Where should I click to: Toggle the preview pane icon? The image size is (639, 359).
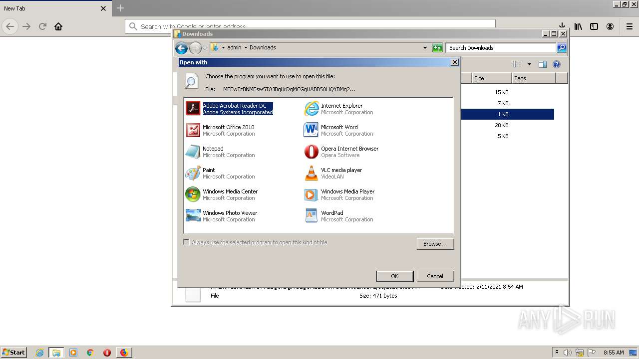(x=543, y=64)
